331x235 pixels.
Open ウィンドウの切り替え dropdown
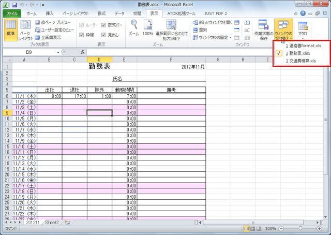click(283, 30)
